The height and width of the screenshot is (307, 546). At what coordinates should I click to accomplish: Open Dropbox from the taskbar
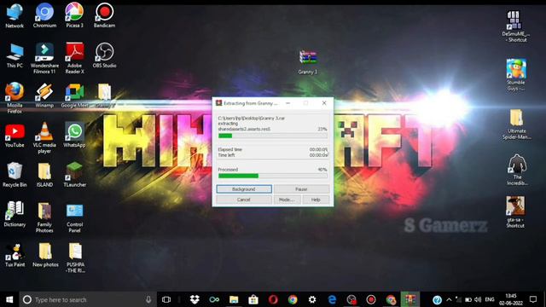tap(195, 299)
